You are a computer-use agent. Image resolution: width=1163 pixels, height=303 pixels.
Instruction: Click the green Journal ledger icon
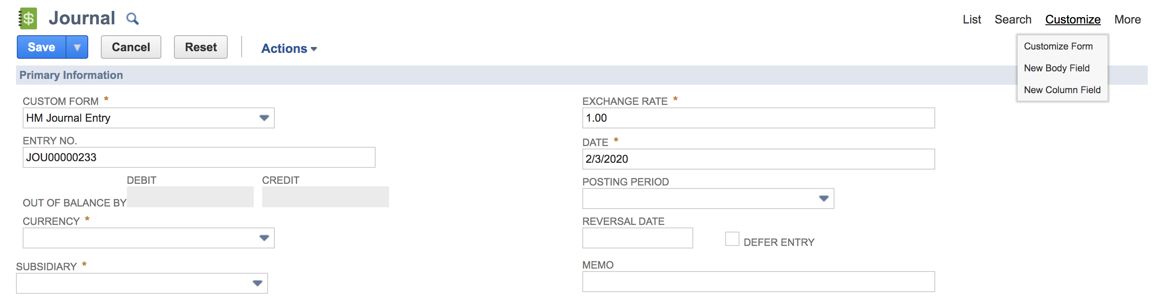(28, 18)
